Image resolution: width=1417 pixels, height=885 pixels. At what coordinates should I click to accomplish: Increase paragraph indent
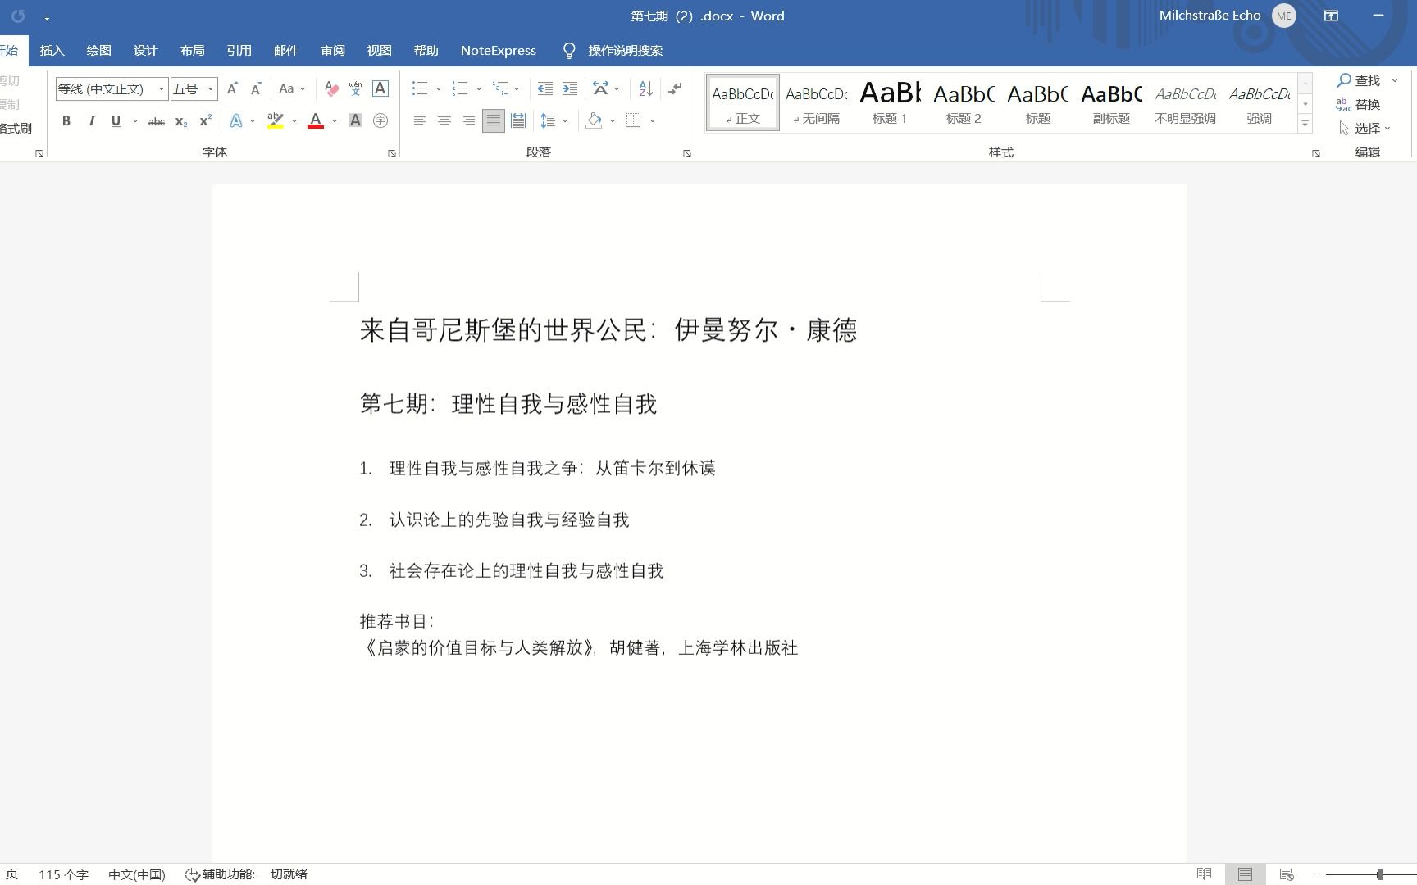(569, 88)
